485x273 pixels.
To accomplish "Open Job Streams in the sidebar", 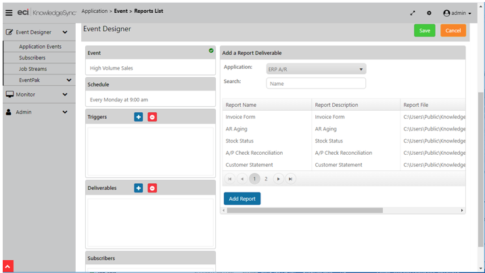I will pyautogui.click(x=32, y=69).
